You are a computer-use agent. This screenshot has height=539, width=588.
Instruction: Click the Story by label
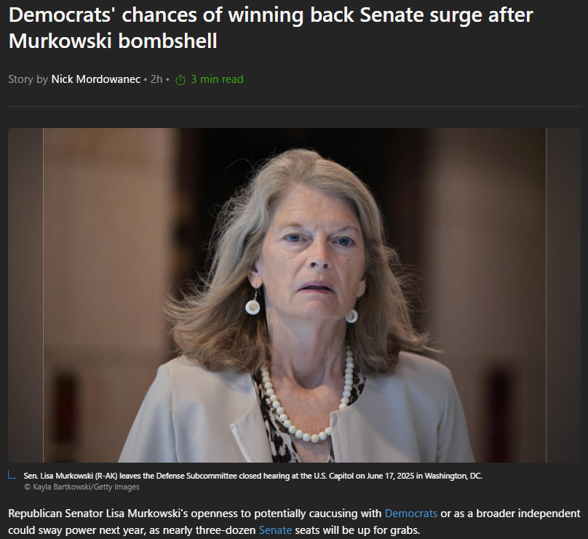click(28, 79)
